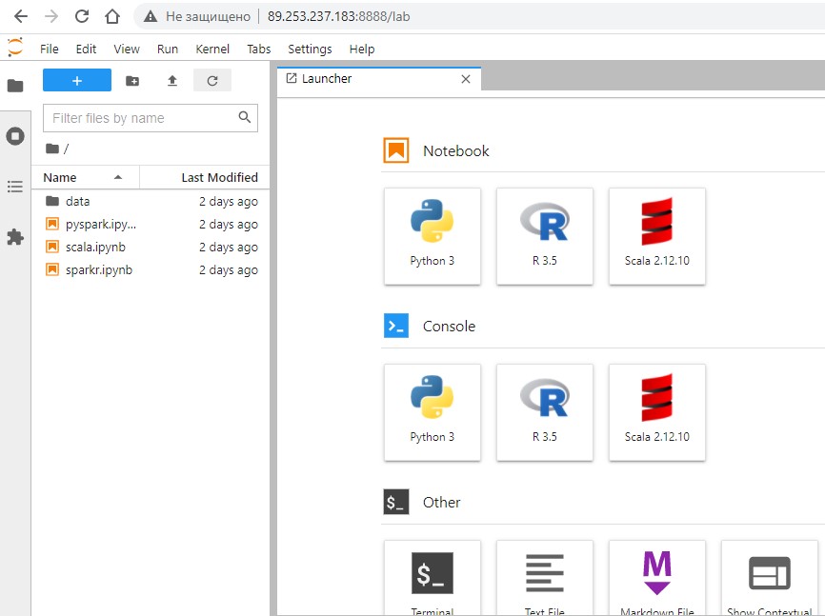The image size is (825, 616).
Task: Select sparkr.ipynb notebook file
Action: pos(151,269)
